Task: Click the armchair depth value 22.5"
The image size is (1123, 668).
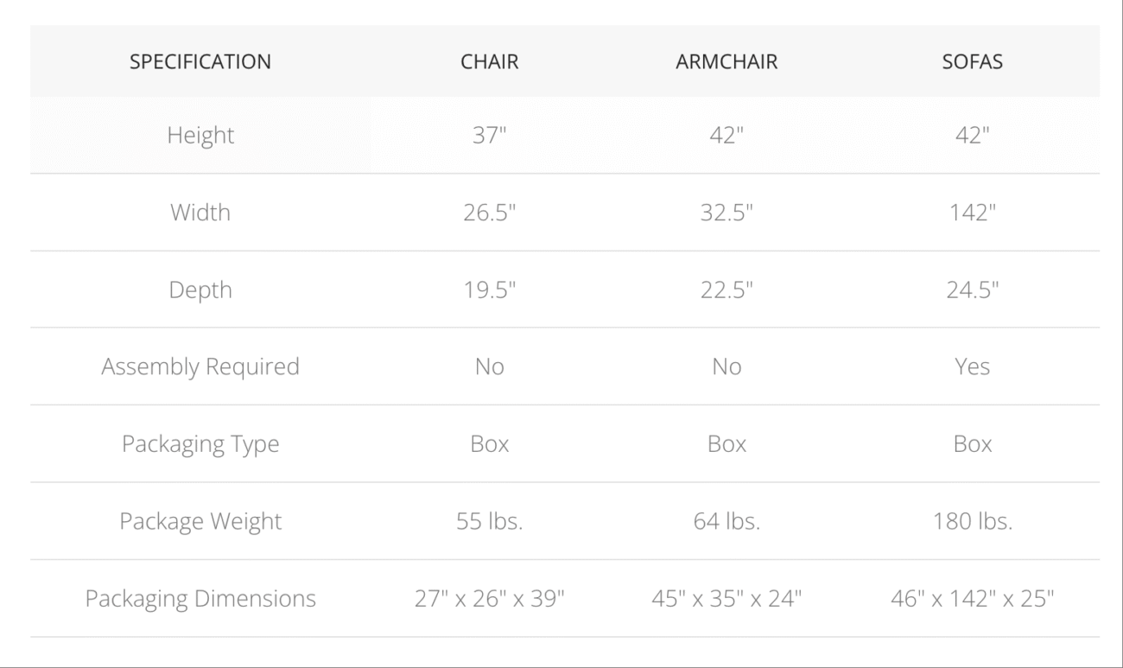Action: click(726, 289)
